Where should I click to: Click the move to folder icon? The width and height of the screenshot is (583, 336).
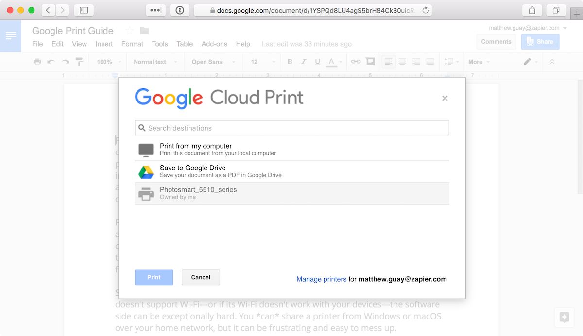pyautogui.click(x=144, y=31)
